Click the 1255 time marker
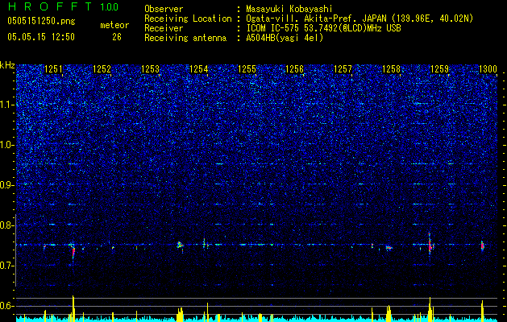Viewport: 507px width, 322px height. (x=247, y=69)
